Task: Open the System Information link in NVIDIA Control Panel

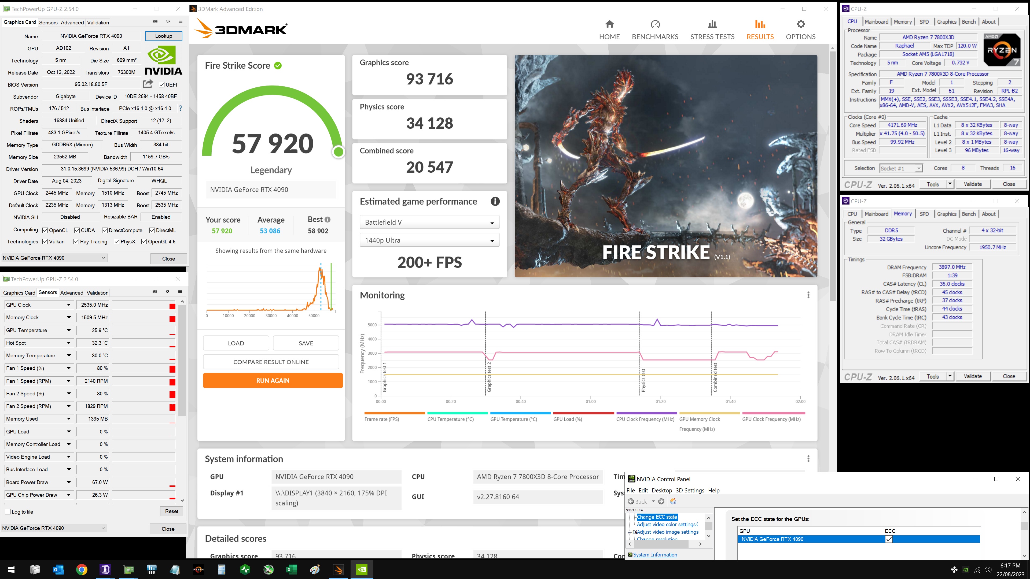Action: pyautogui.click(x=655, y=555)
